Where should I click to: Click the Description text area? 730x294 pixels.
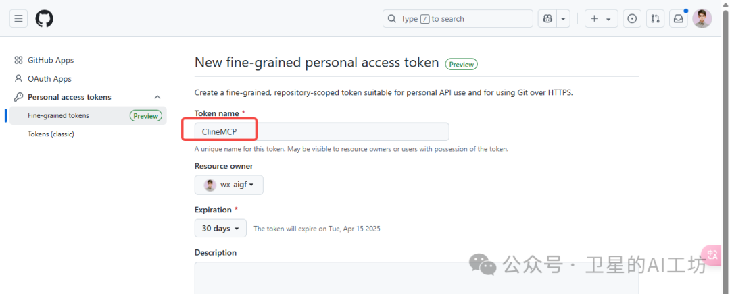(x=416, y=278)
